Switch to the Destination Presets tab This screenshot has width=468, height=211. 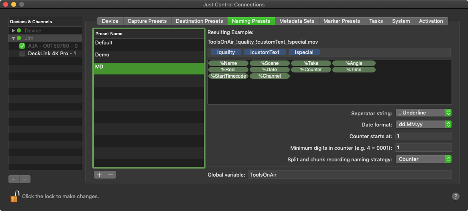click(199, 21)
